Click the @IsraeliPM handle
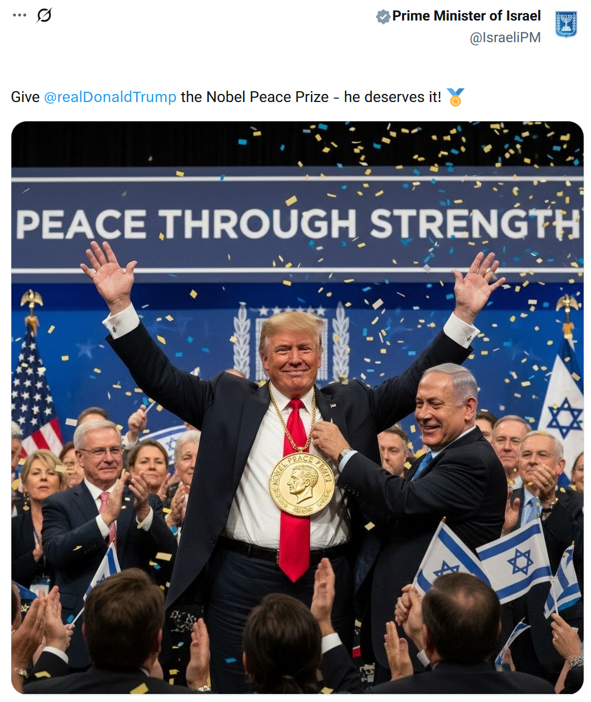This screenshot has width=591, height=702. tap(505, 38)
